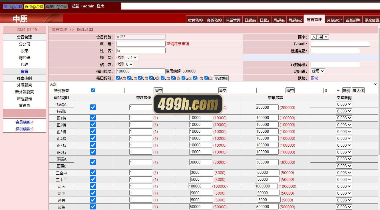Open 新外調股東 in the sidebar
380x210 pixels.
pyautogui.click(x=24, y=92)
